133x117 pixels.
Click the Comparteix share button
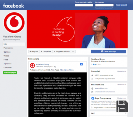(x=46, y=51)
